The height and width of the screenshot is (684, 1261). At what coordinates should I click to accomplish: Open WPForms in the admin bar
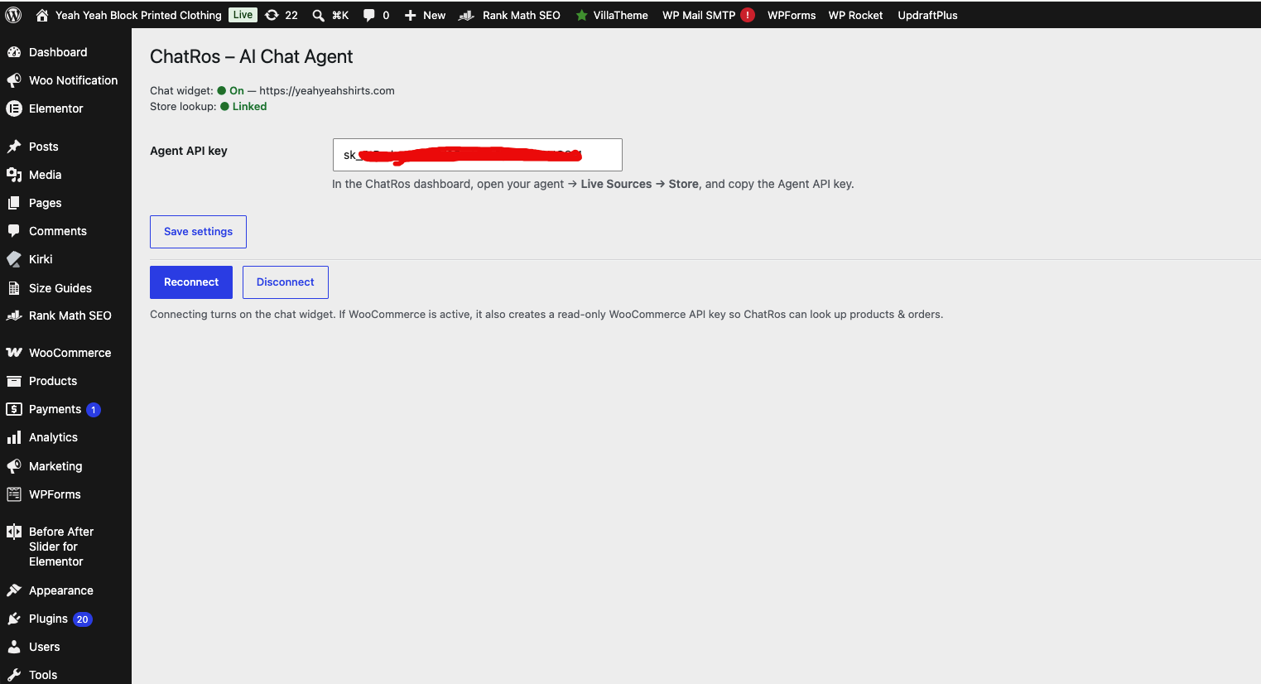click(792, 15)
